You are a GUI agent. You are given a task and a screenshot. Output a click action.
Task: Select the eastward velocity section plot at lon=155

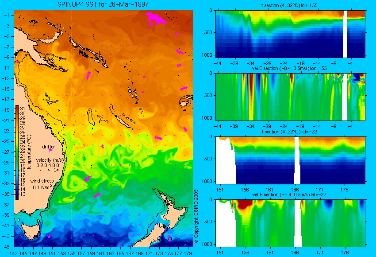(x=290, y=97)
